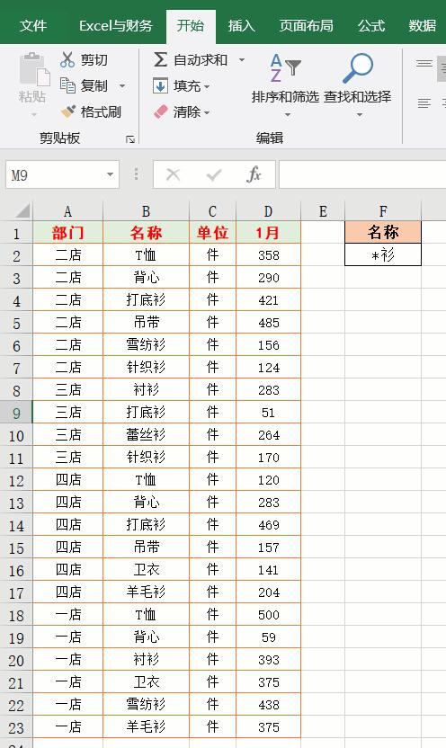Select row 9 header
Screen dimensions: 446x748
16,413
